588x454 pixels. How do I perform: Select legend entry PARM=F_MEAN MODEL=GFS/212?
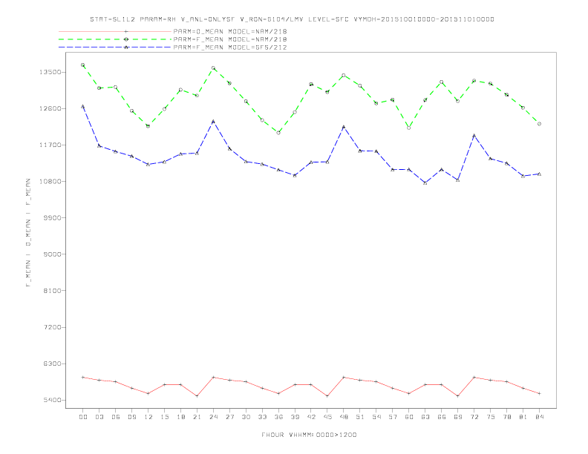coord(230,47)
